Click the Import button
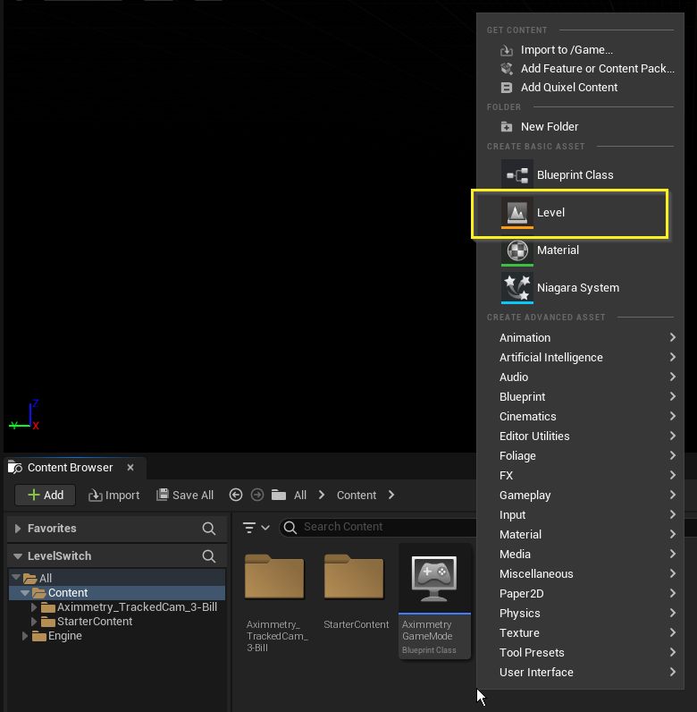Image resolution: width=697 pixels, height=712 pixels. pos(113,495)
